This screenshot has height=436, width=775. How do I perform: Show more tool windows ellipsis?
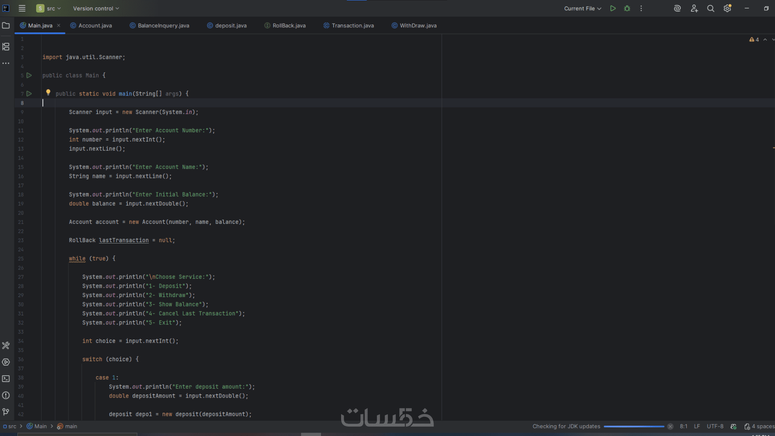[x=6, y=63]
